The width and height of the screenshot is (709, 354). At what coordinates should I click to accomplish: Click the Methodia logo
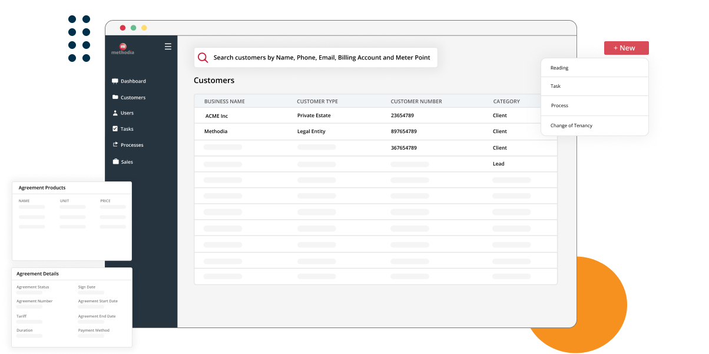pos(122,49)
